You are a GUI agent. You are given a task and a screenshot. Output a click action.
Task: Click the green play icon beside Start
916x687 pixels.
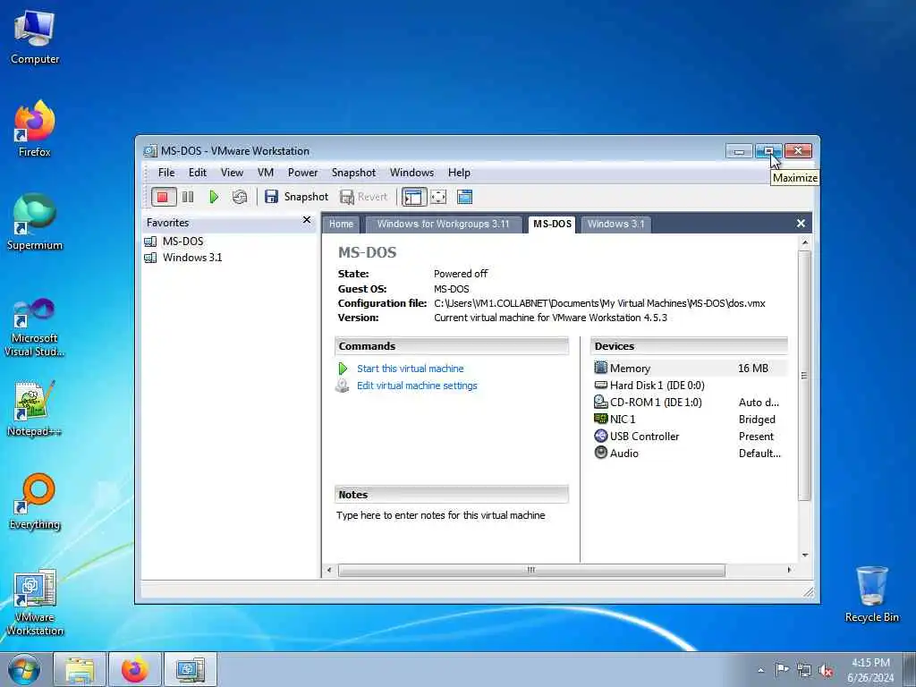click(343, 369)
